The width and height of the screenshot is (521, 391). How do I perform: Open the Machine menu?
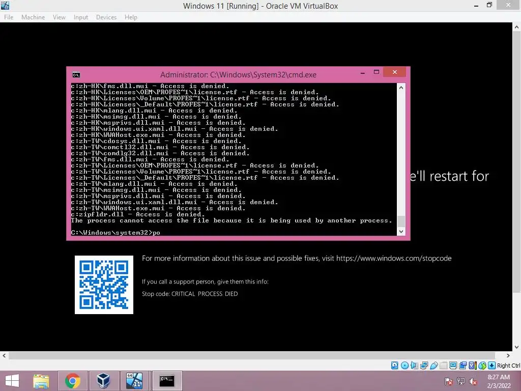pyautogui.click(x=33, y=17)
